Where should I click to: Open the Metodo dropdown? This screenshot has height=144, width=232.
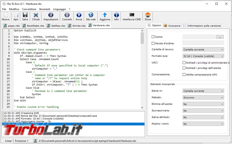[203, 97]
